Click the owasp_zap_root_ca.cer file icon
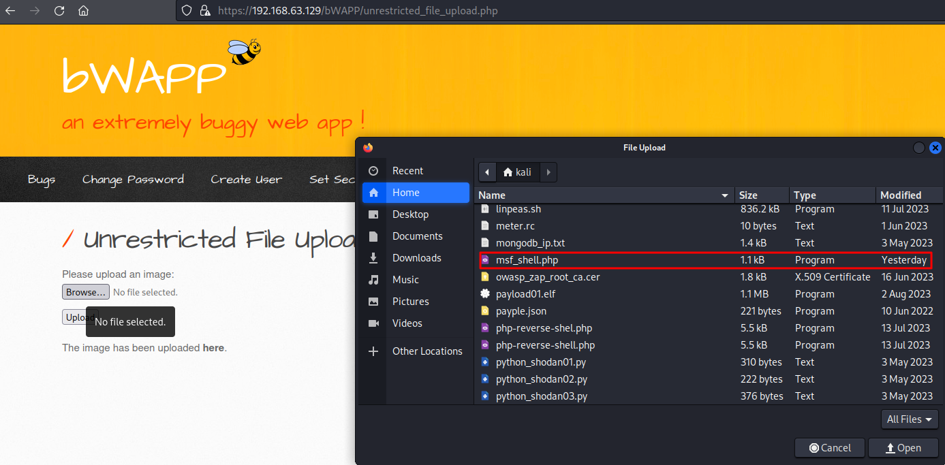Viewport: 945px width, 465px height. pos(485,277)
